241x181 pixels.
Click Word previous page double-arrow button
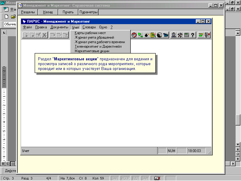click(x=238, y=149)
